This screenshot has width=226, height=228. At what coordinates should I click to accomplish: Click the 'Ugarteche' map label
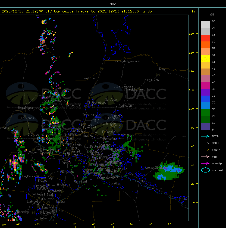[67, 172]
